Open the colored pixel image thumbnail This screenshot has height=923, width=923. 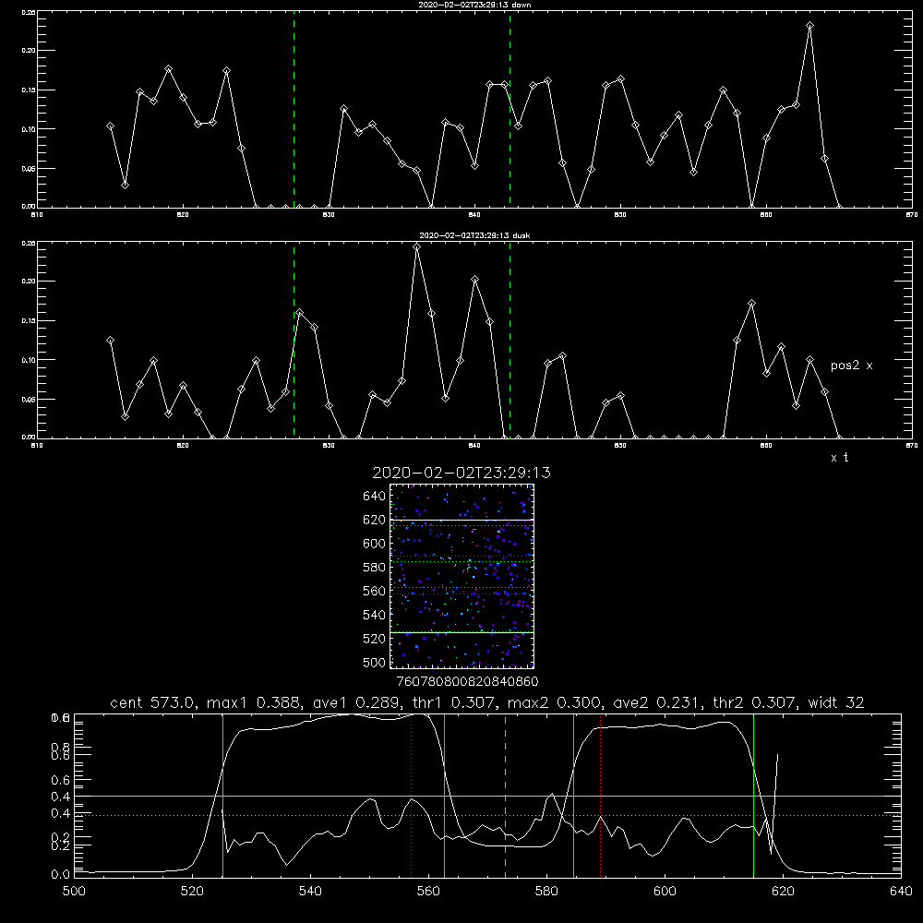click(461, 576)
